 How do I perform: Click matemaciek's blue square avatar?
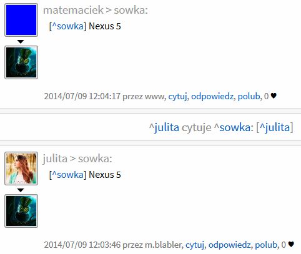tap(21, 20)
